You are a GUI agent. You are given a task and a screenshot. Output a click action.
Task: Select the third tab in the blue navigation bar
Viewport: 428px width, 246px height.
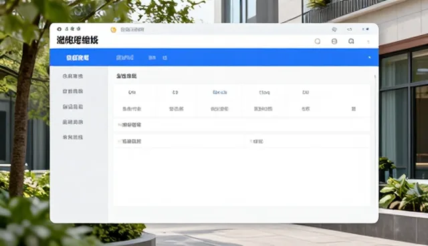click(x=152, y=57)
